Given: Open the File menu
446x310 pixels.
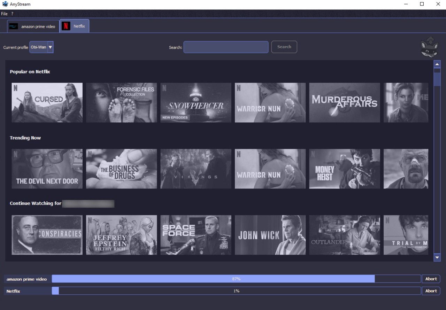Looking at the screenshot, I should [x=4, y=14].
